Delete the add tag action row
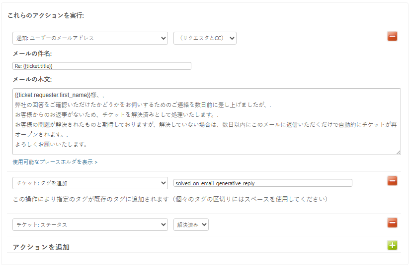411x268 pixels. coord(392,181)
